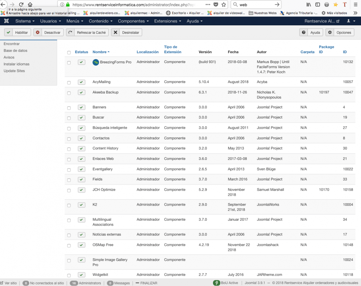Open the user account menu icon
Viewport: 361px width, 286px height.
point(351,21)
